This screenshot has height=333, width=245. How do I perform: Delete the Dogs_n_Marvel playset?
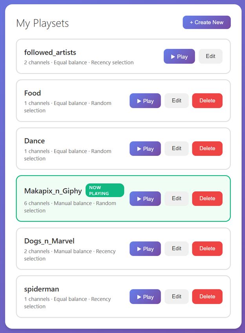pyautogui.click(x=207, y=249)
